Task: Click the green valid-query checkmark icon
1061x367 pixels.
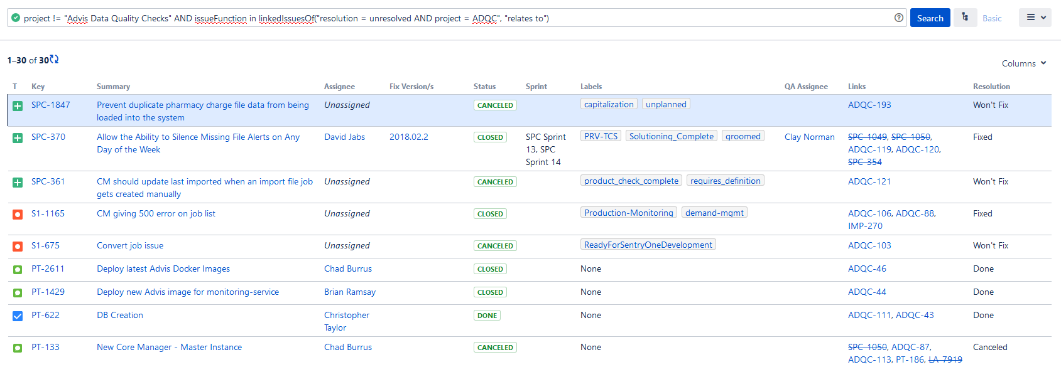Action: tap(16, 18)
